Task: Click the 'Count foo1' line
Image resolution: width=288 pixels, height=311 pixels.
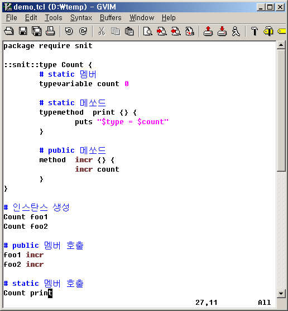Action: 26,217
